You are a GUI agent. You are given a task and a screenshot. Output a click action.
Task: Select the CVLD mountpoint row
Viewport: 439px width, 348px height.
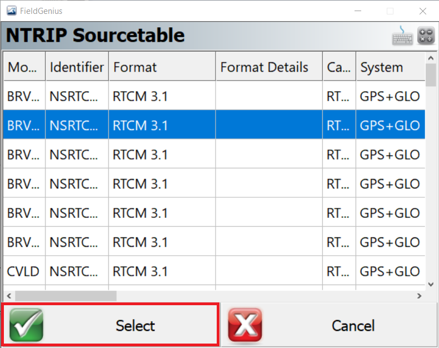click(x=214, y=271)
